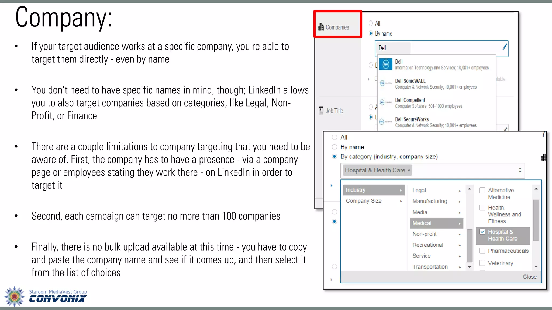This screenshot has height=310, width=552.
Task: Select the top All radio button
Action: (x=371, y=23)
